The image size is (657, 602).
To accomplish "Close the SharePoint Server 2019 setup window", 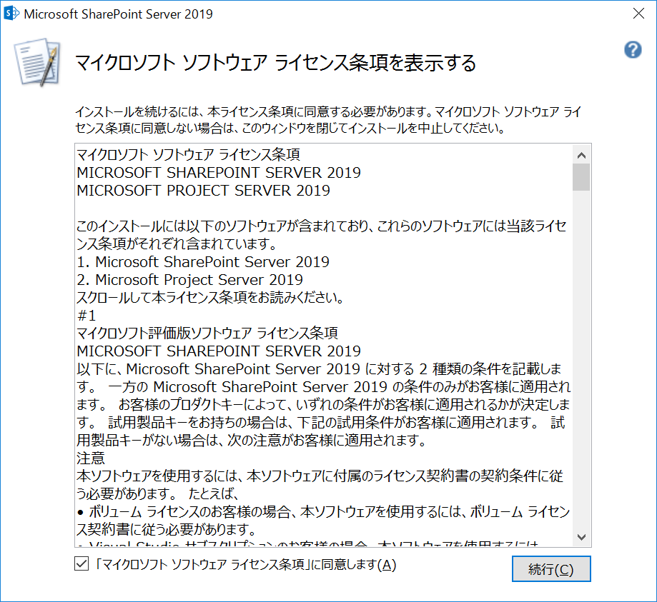I will click(638, 14).
